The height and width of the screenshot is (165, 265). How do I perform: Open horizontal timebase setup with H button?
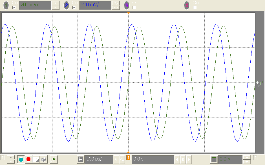pyautogui.click(x=80, y=159)
